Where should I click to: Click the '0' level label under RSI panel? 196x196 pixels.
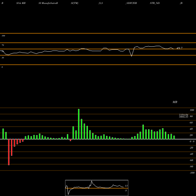pyautogui.click(x=2, y=67)
